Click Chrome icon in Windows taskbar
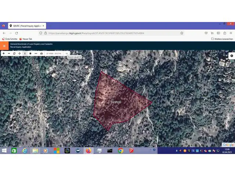 [120, 150]
